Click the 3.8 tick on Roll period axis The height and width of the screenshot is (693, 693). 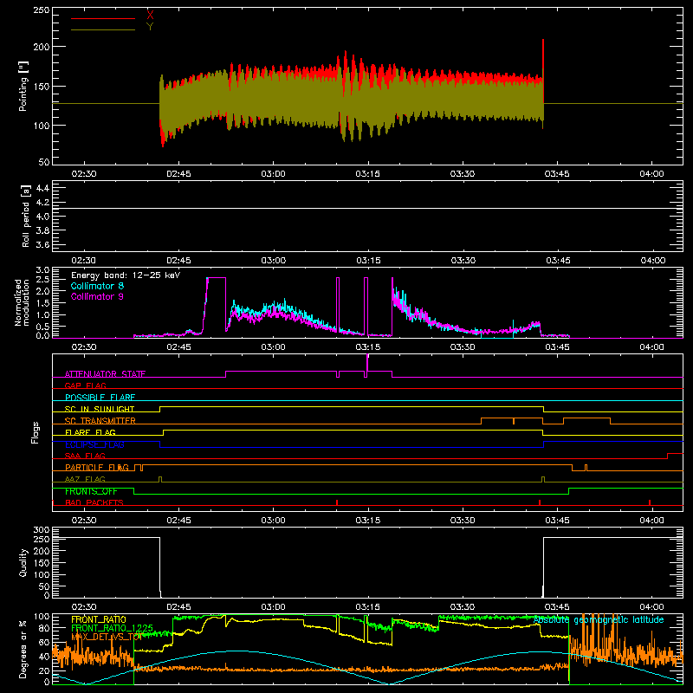coord(42,230)
